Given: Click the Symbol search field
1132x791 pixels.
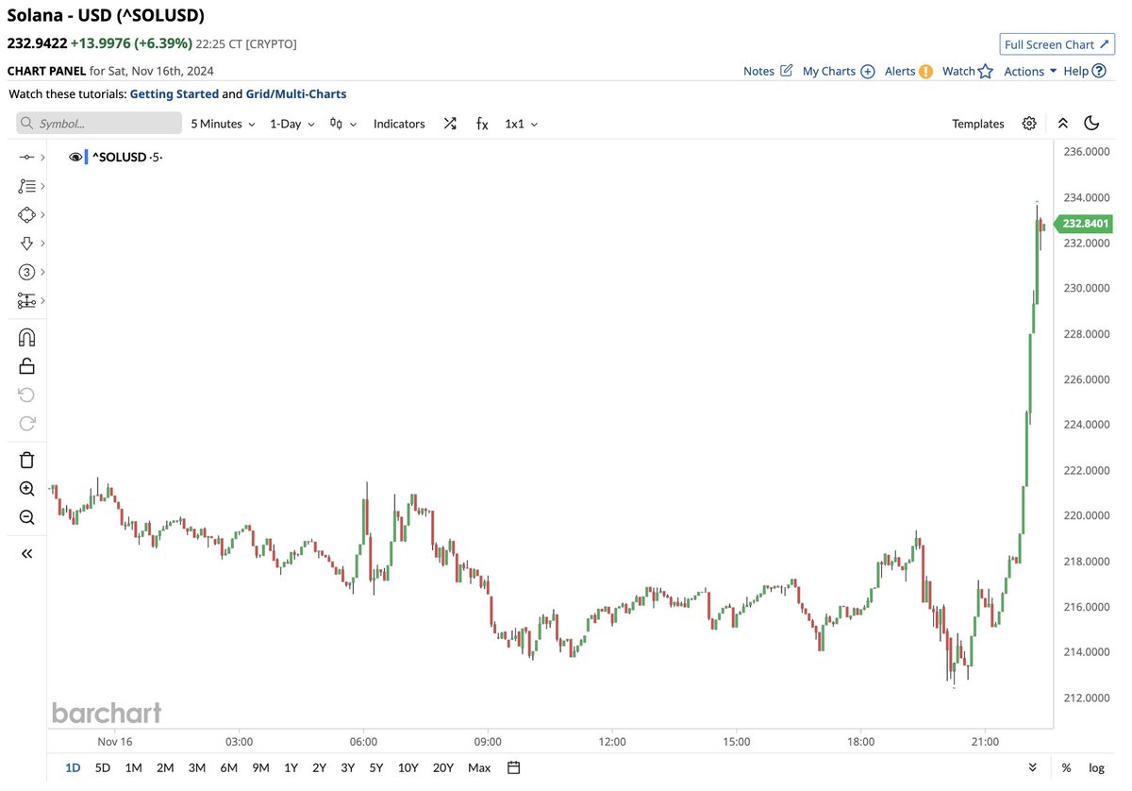Looking at the screenshot, I should 99,123.
